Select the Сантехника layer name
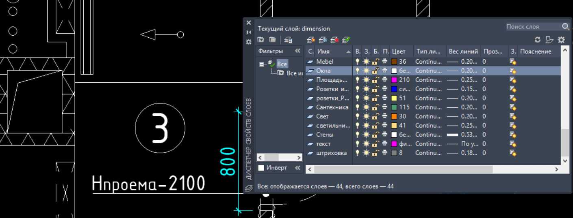 point(332,107)
